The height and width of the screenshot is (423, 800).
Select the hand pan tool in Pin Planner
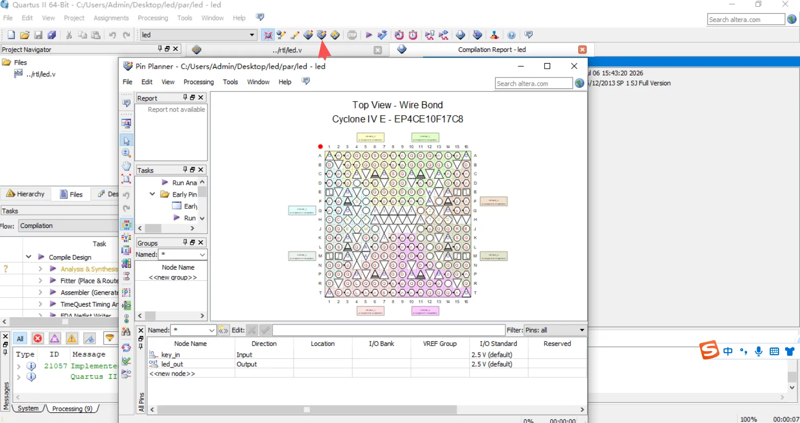[x=126, y=166]
